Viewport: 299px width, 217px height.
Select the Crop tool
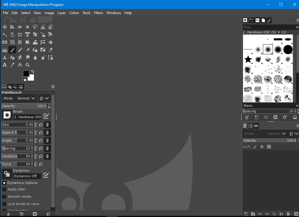click(x=20, y=35)
